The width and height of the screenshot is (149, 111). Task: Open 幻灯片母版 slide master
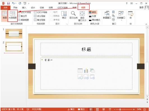click(41, 12)
